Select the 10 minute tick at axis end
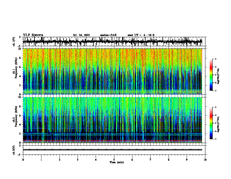The height and width of the screenshot is (179, 231). tap(205, 160)
